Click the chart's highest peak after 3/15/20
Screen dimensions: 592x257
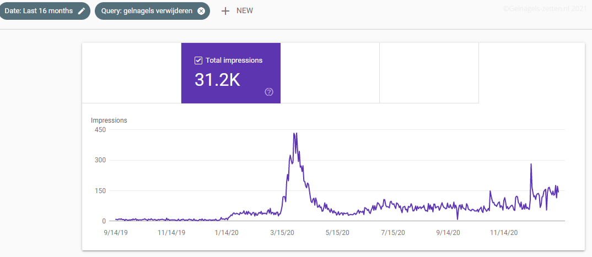pos(295,134)
